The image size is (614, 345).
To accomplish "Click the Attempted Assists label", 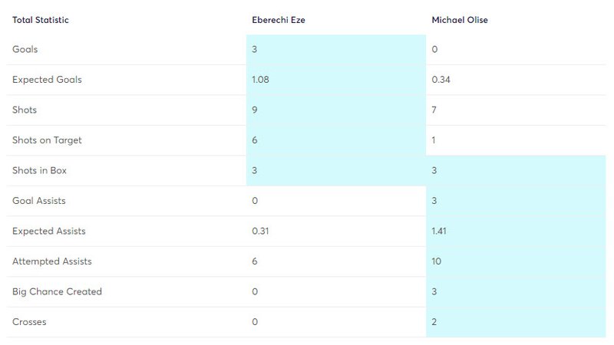I will (x=51, y=261).
